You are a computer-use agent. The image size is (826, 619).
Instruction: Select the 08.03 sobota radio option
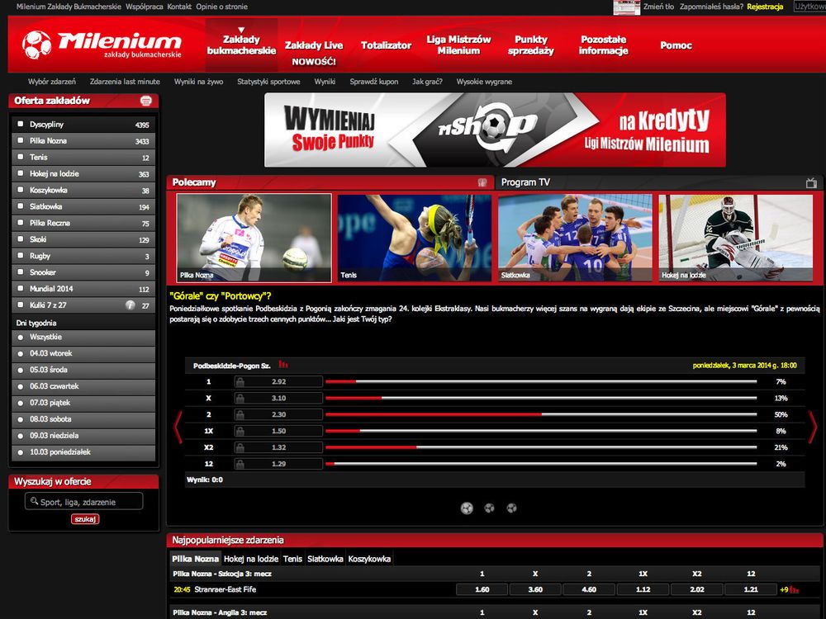21,419
